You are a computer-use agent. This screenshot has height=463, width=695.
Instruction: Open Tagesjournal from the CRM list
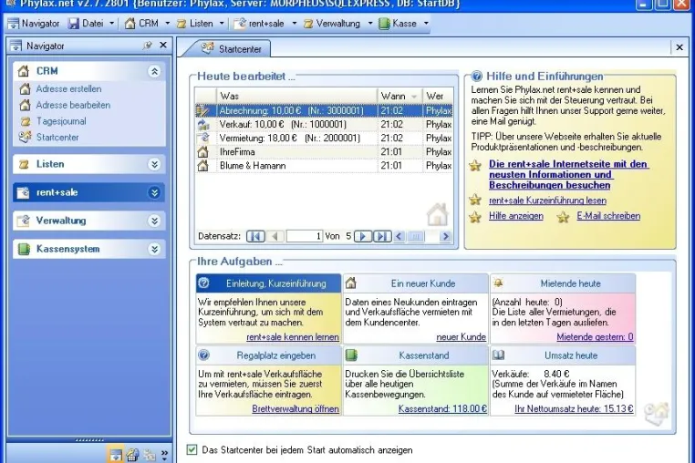(x=61, y=121)
